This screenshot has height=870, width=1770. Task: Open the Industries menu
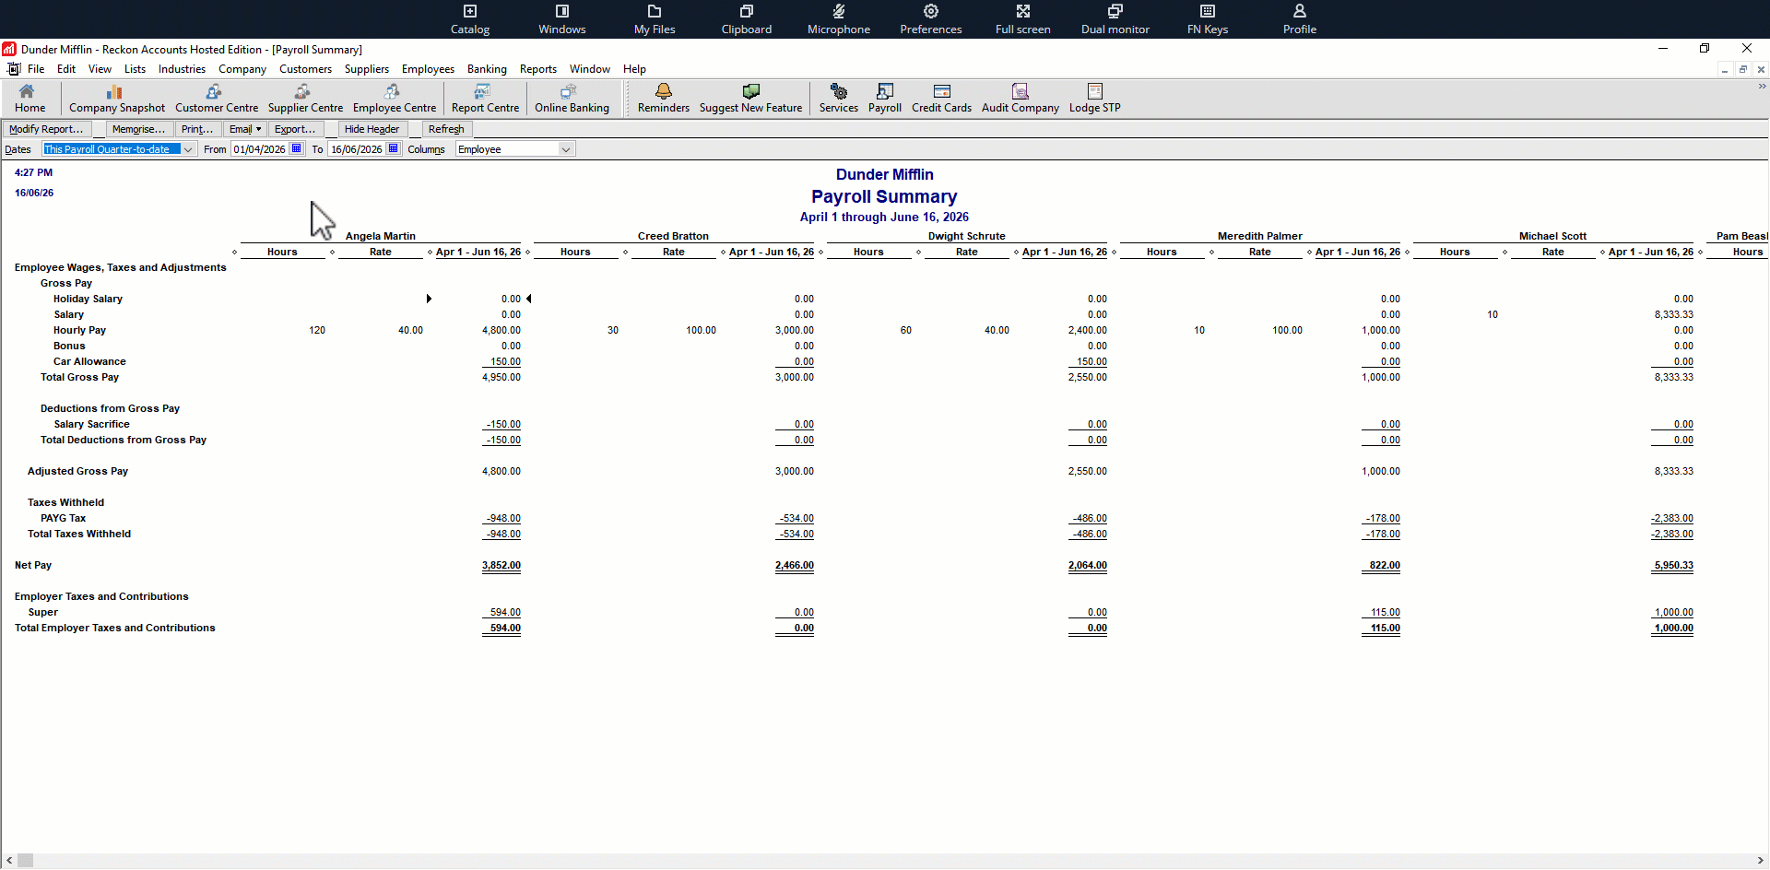pyautogui.click(x=182, y=69)
